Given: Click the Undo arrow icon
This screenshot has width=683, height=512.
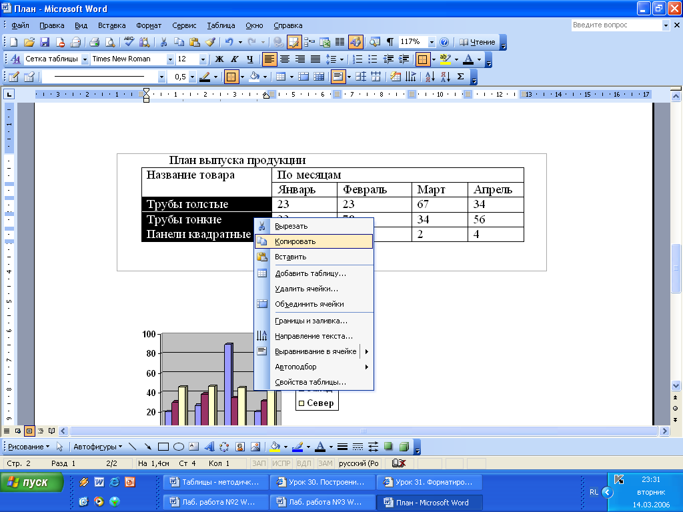Looking at the screenshot, I should (229, 42).
